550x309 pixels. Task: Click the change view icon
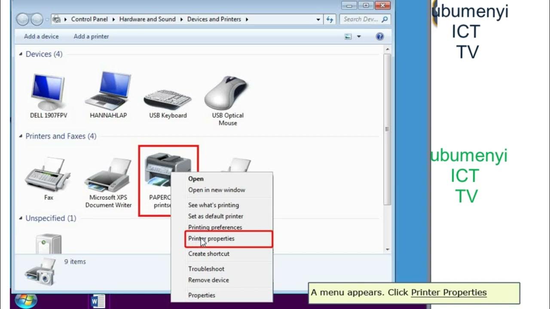tap(348, 36)
